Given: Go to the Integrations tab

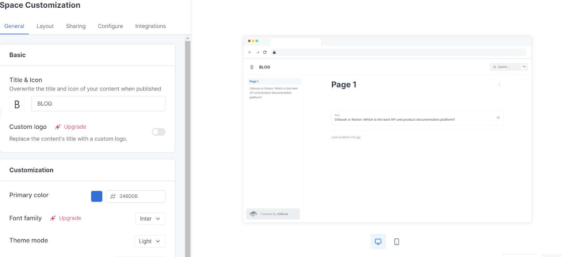Looking at the screenshot, I should pos(150,26).
